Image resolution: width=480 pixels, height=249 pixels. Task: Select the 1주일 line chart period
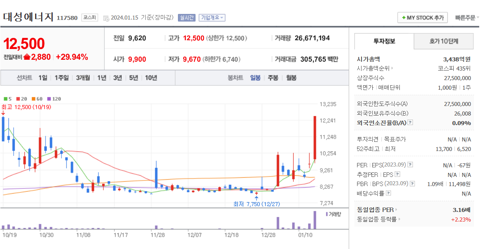tap(61, 78)
